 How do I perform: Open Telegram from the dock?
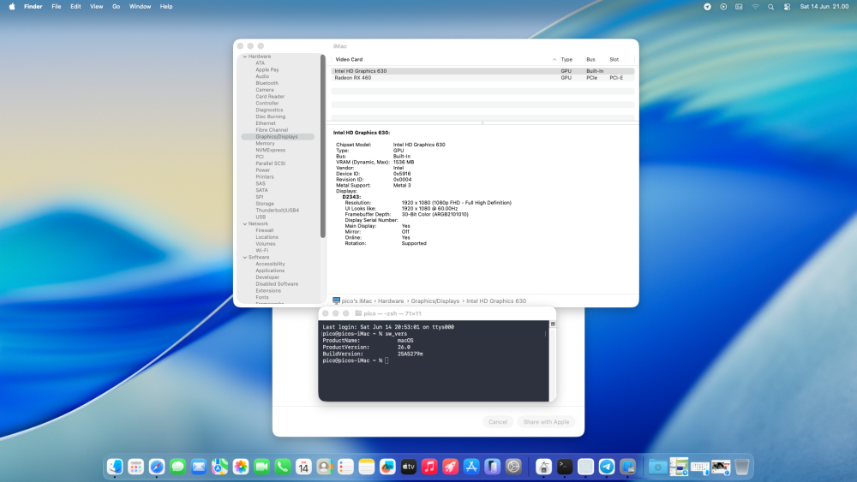click(x=607, y=467)
